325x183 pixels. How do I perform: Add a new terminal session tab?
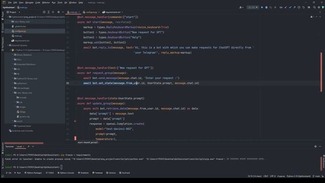(28, 146)
